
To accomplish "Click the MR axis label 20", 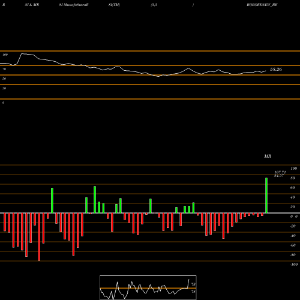I will 293,207.
